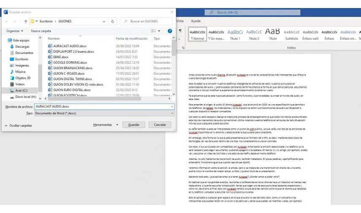361x213 pixels.
Task: Open the Vista ribbon tab
Action: (x=180, y=21)
